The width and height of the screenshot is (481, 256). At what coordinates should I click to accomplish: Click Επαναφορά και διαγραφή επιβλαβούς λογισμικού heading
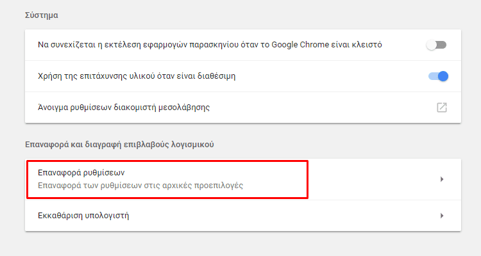119,144
